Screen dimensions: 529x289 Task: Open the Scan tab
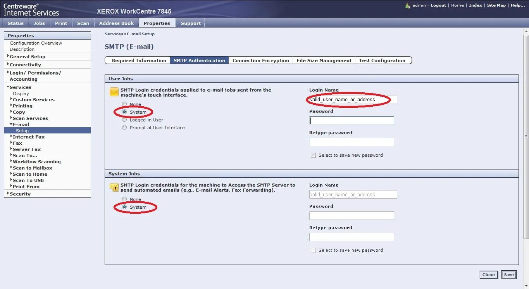83,23
